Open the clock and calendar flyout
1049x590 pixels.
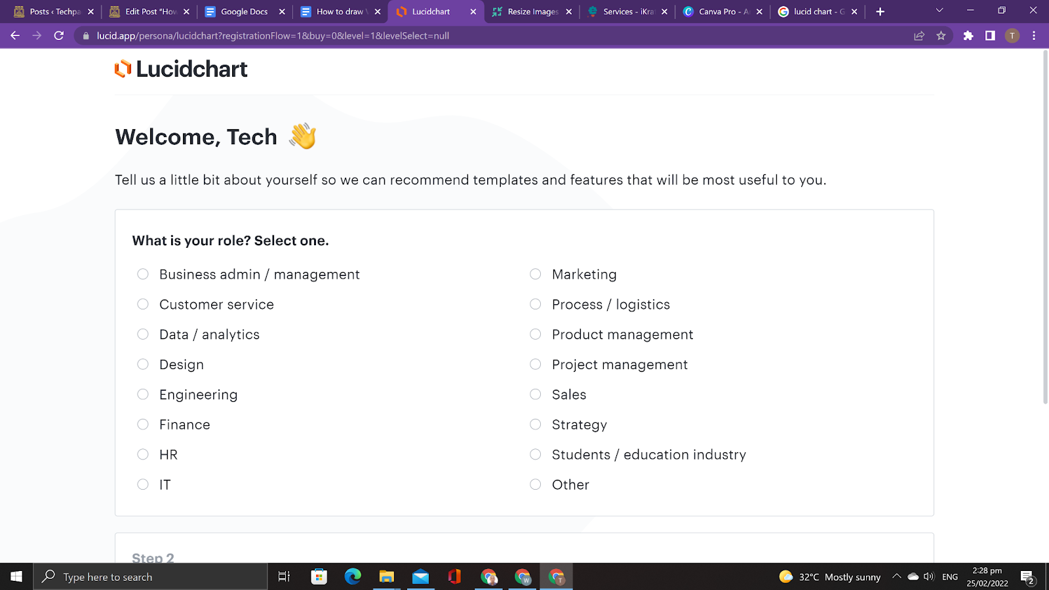click(x=987, y=577)
